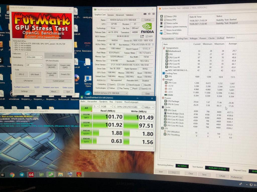Uncheck Stress cache option
The width and height of the screenshot is (257, 192).
click(x=165, y=23)
